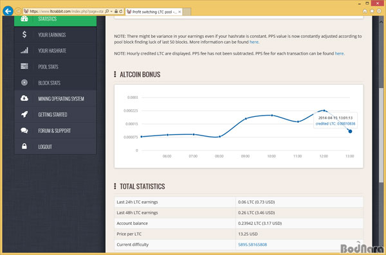This screenshot has width=386, height=255.
Task: Click the Block Stats circular icon
Action: click(x=24, y=82)
